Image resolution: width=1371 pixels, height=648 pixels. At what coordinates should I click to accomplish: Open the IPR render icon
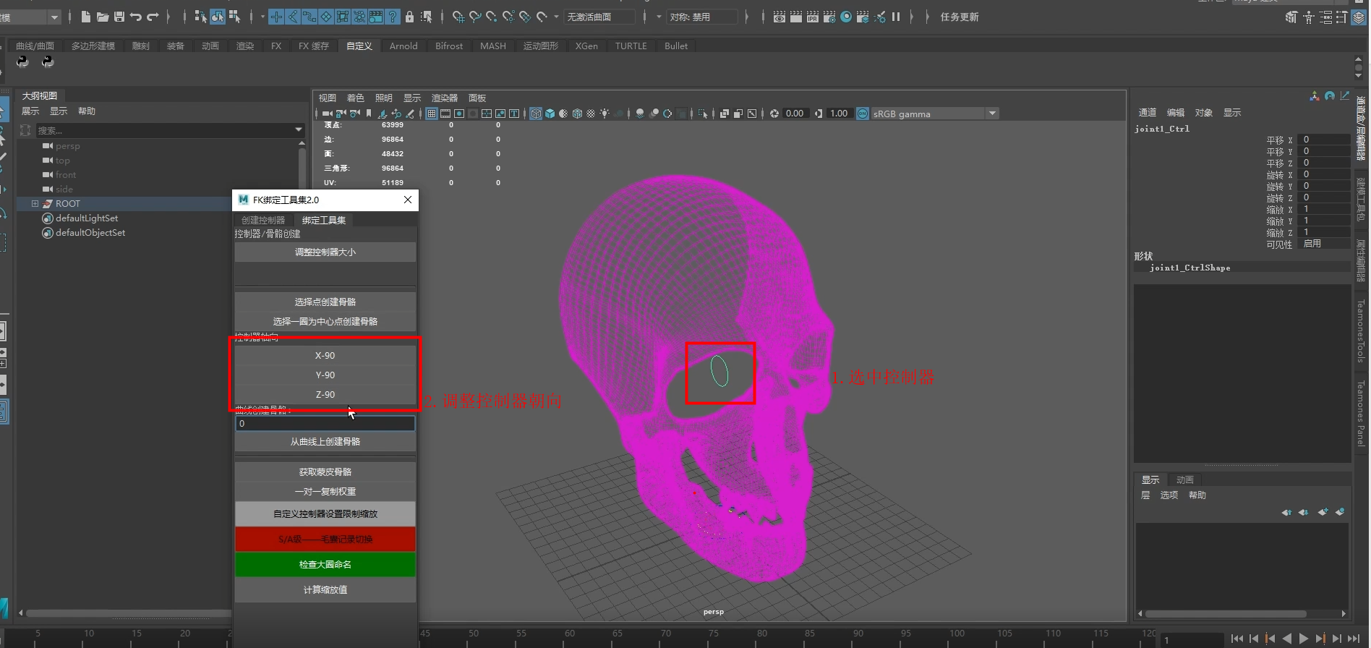pos(813,17)
